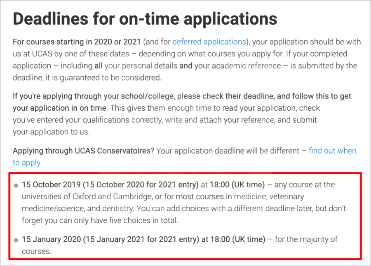Viewport: 371px width, 266px height.
Task: Select the bold "15 January 2020" deadline text
Action: [x=52, y=239]
